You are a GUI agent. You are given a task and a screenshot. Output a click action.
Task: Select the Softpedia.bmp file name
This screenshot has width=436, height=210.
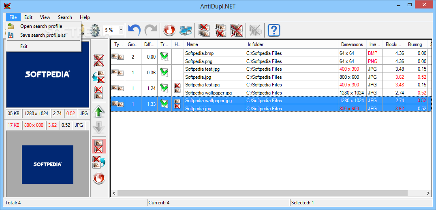(200, 53)
